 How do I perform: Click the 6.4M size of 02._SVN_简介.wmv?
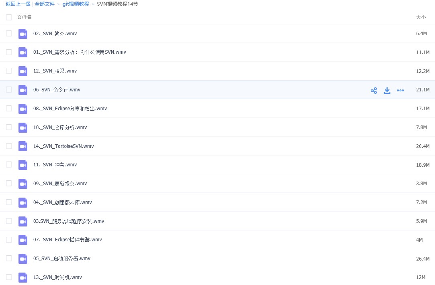[x=421, y=34]
